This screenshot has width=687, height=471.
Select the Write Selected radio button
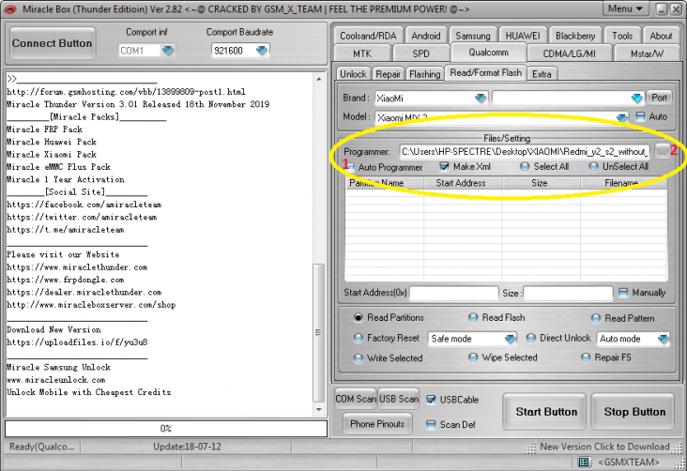click(358, 358)
